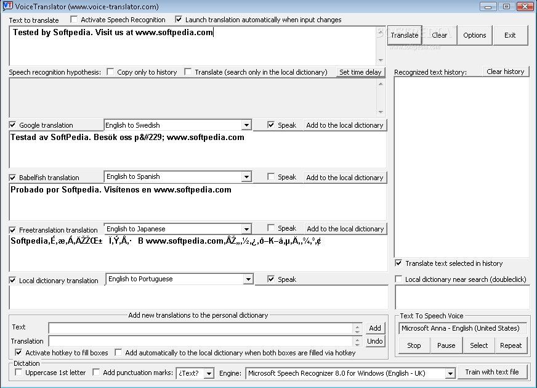Click the Microsoft Anna voice name field
The height and width of the screenshot is (388, 537).
tap(462, 328)
